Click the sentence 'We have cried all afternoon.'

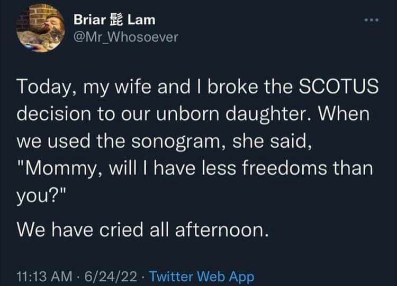pyautogui.click(x=140, y=230)
